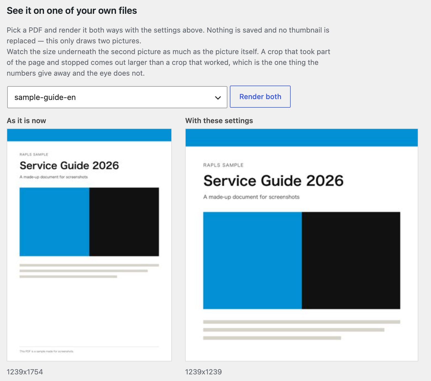Click the 1239x1239 size text
This screenshot has height=381, width=431.
tap(203, 372)
